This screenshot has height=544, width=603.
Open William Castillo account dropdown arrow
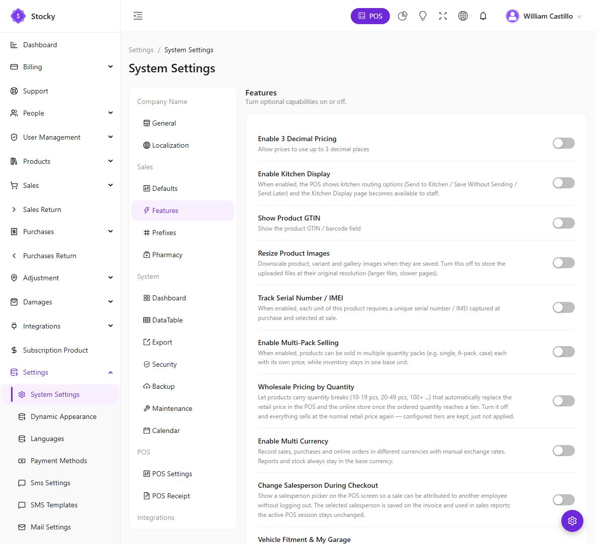579,17
